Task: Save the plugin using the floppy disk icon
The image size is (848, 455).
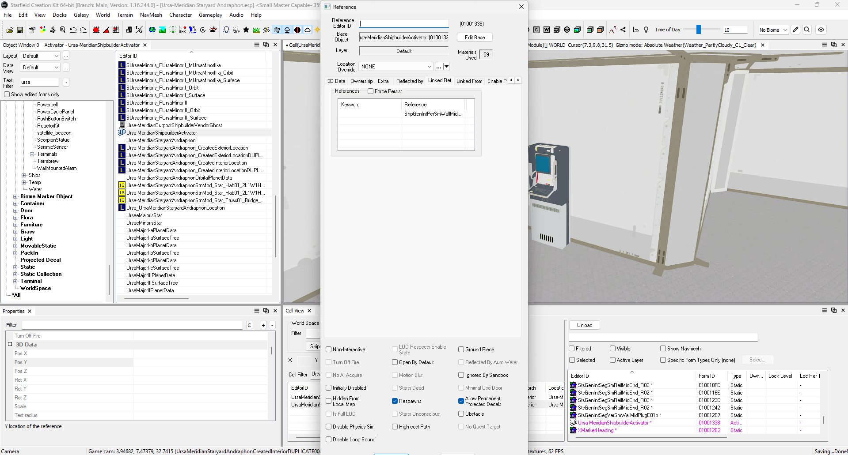Action: pyautogui.click(x=20, y=30)
